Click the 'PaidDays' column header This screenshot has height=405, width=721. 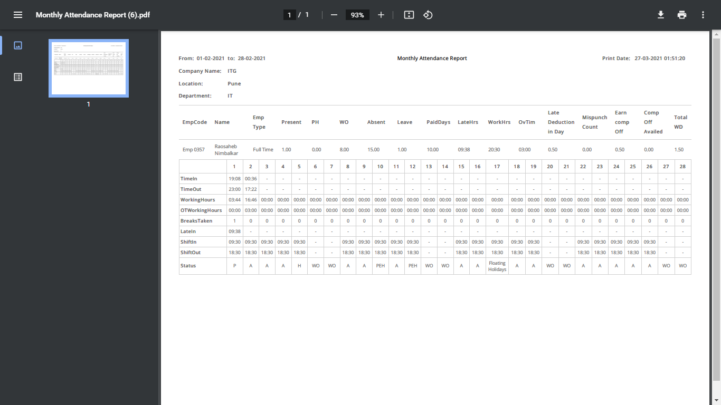(439, 122)
